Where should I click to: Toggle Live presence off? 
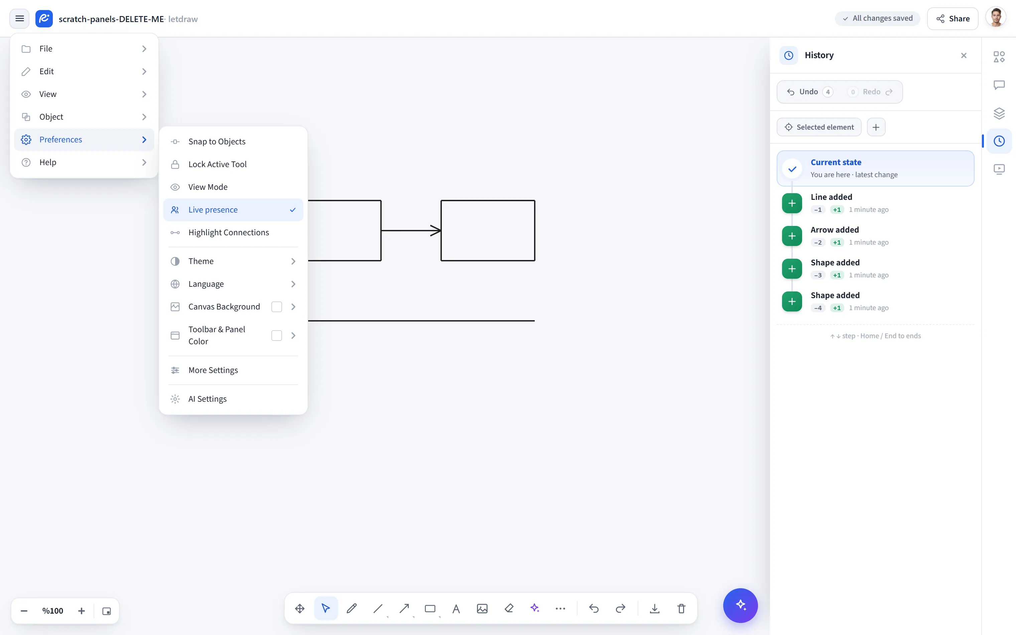pos(233,210)
